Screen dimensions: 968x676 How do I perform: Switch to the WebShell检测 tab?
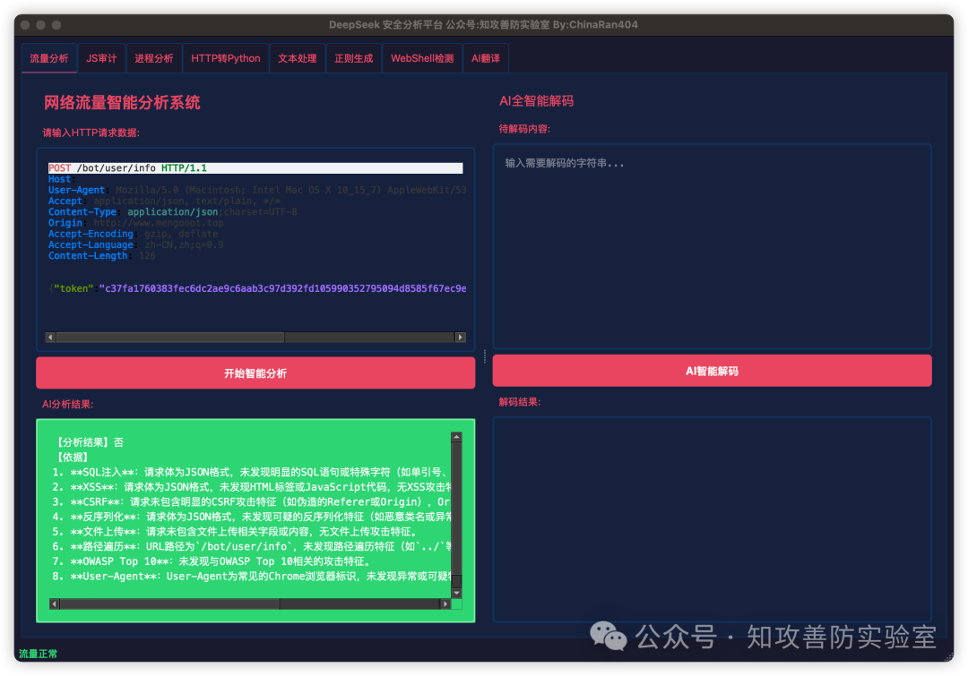(x=422, y=58)
